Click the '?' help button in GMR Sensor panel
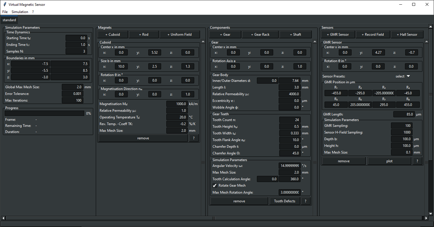Viewport: 434px width, 227px height. click(417, 161)
